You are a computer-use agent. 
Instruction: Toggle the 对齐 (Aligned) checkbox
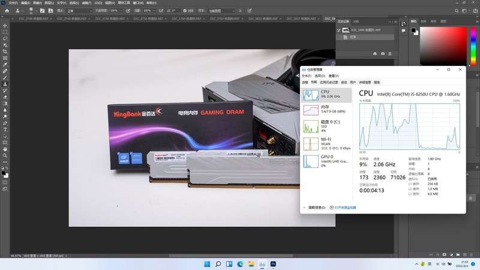[184, 11]
